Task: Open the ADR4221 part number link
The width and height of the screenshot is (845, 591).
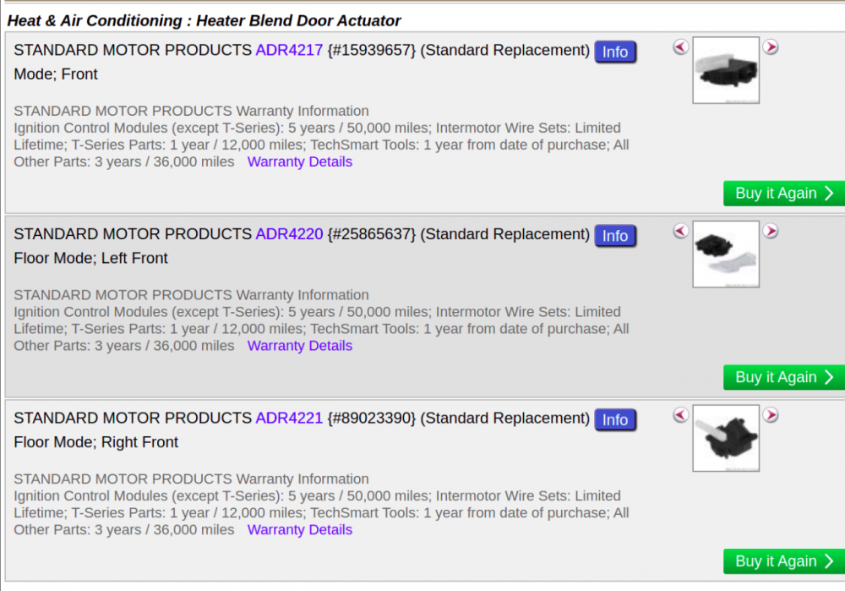Action: coord(289,419)
